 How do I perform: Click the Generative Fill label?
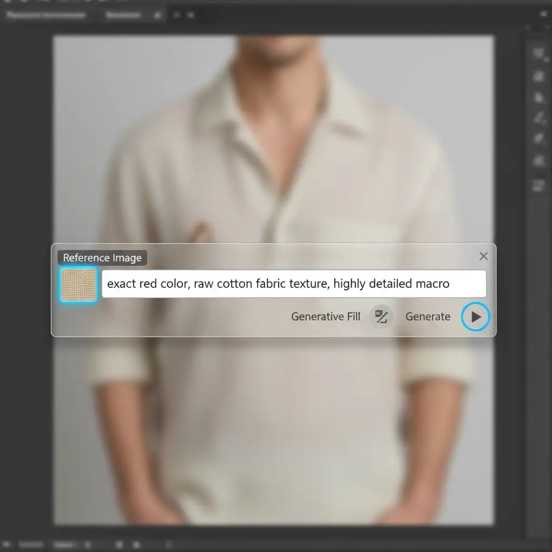pos(326,317)
